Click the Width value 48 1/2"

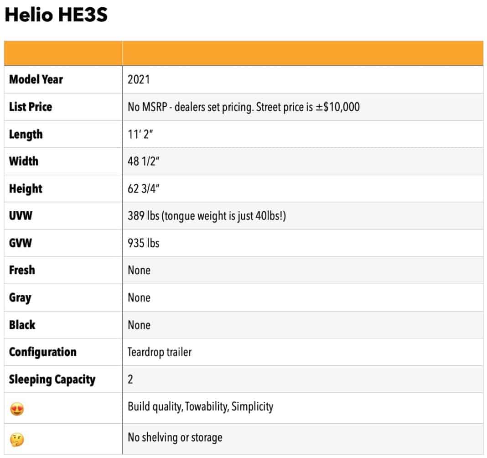143,161
